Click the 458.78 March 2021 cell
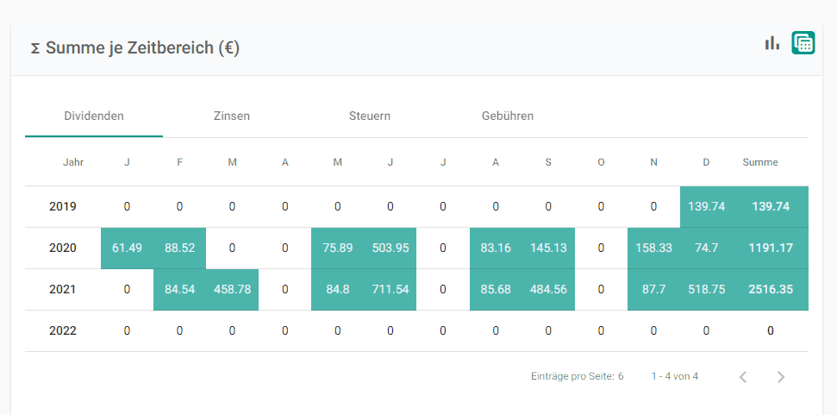This screenshot has width=837, height=415. pyautogui.click(x=232, y=290)
